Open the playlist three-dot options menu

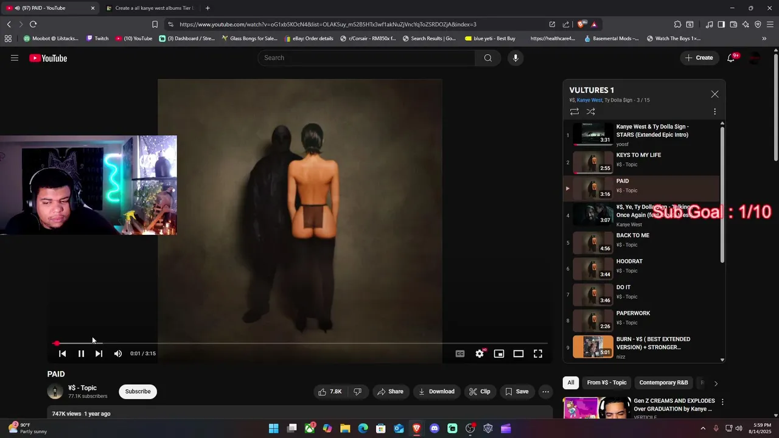pyautogui.click(x=714, y=112)
